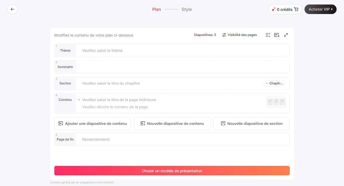Click Nouvelle diapositive de contenu
This screenshot has width=344, height=186.
pyautogui.click(x=172, y=123)
